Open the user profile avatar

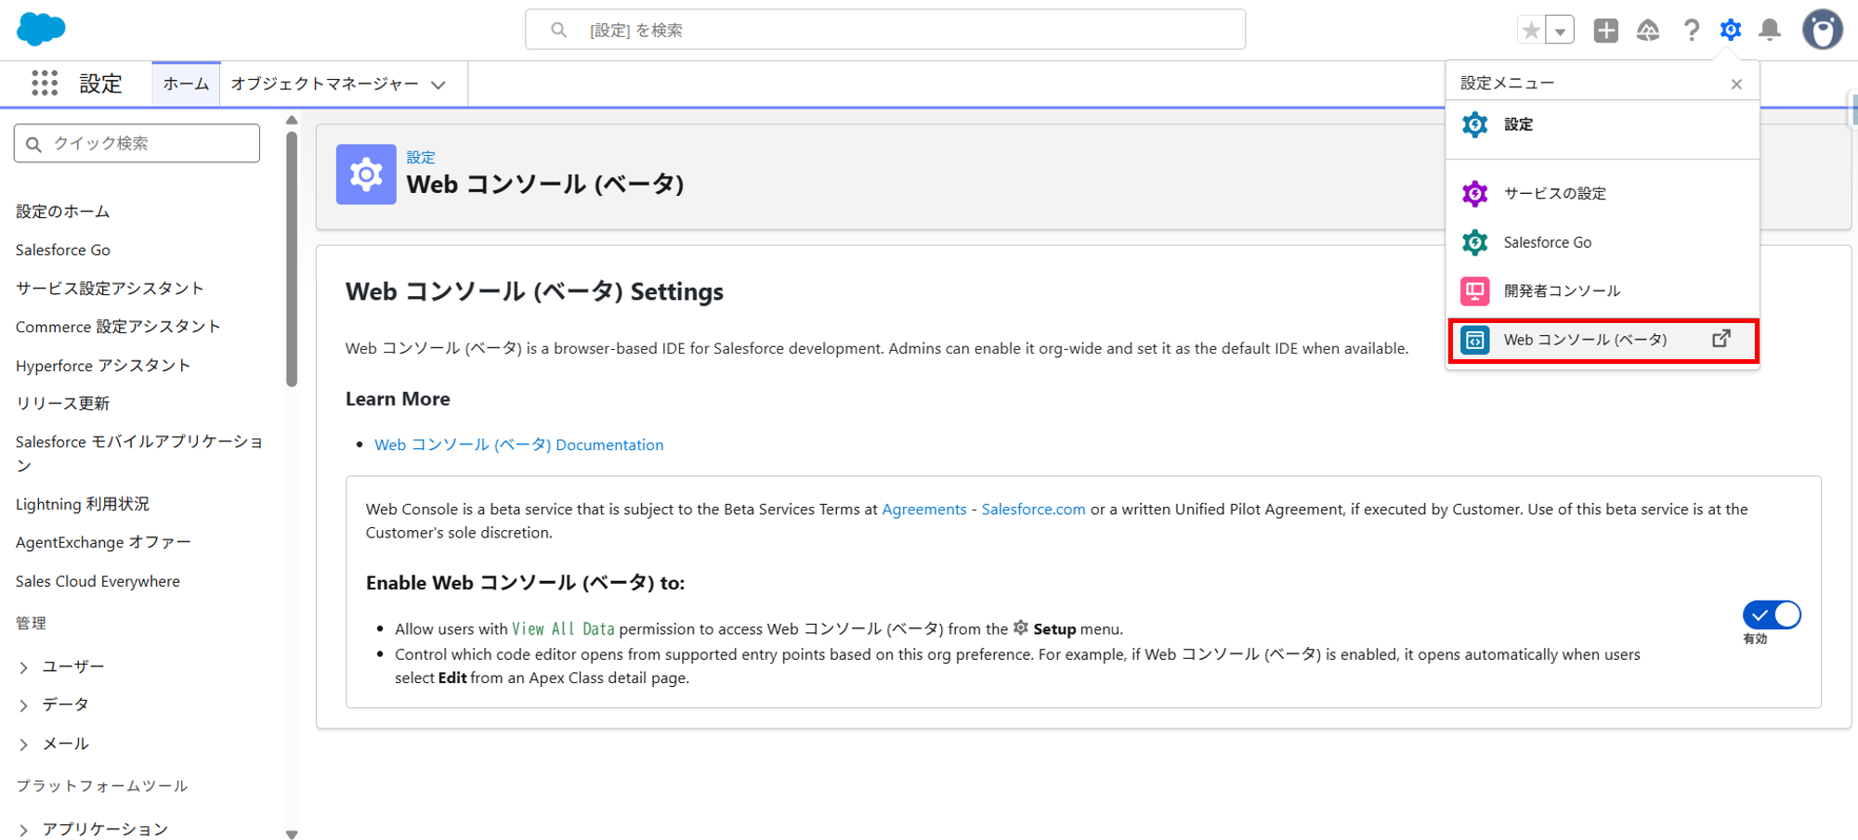click(x=1823, y=30)
